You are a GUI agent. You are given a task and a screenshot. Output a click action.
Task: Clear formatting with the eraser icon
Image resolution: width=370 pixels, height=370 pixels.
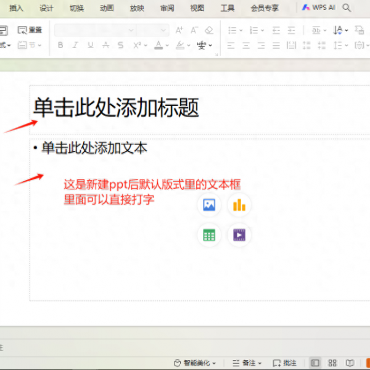208,30
